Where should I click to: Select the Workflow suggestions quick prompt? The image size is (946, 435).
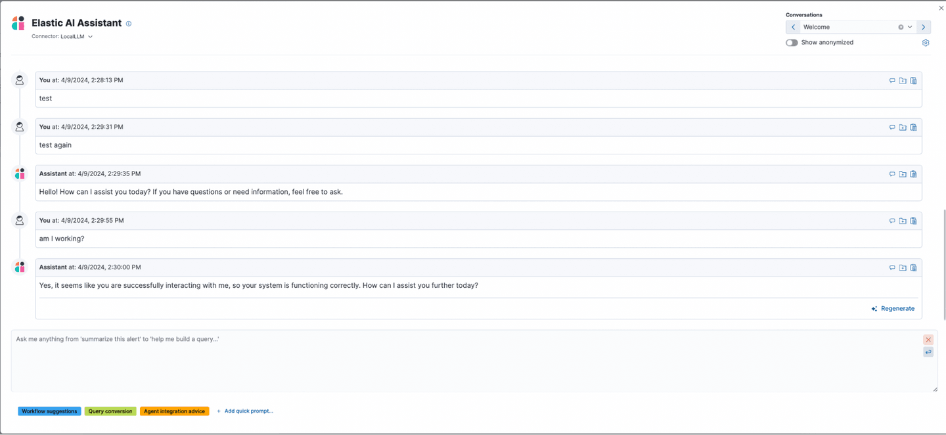click(49, 411)
